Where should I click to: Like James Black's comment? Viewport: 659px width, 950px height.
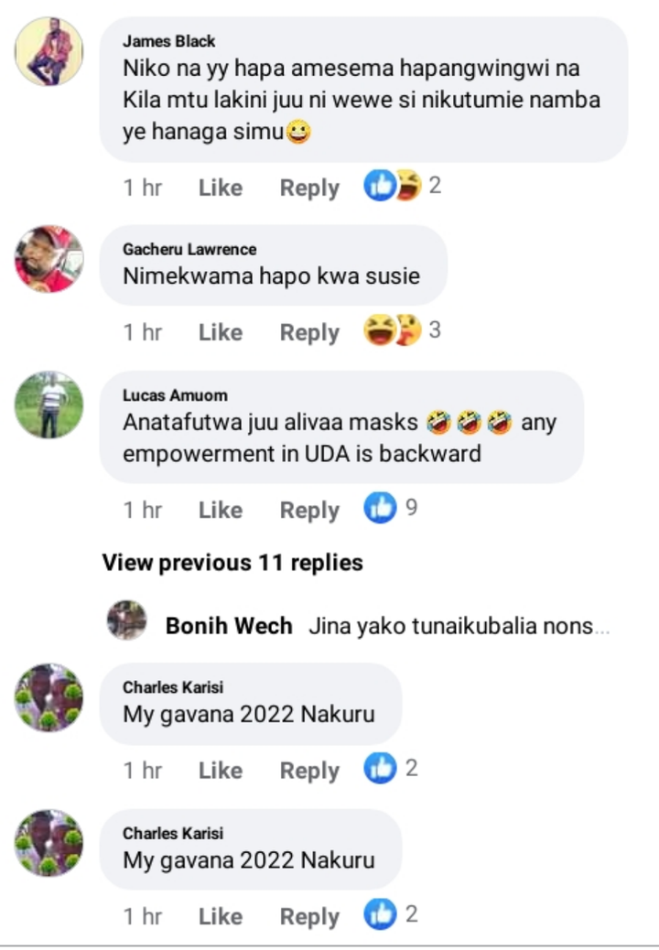(x=221, y=188)
